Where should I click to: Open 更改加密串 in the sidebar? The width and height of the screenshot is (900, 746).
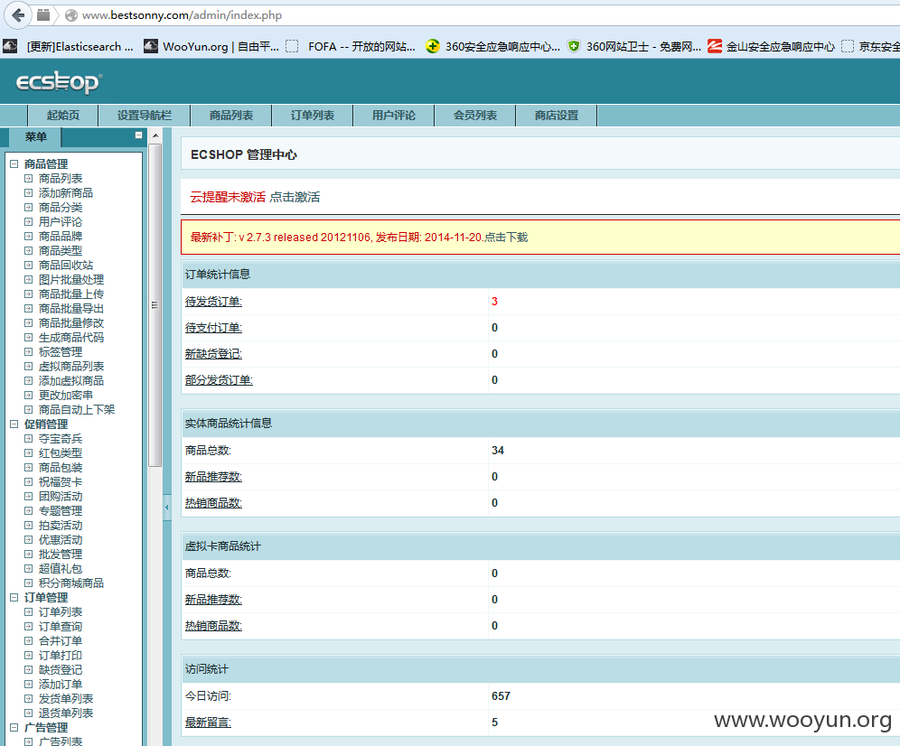click(x=65, y=396)
